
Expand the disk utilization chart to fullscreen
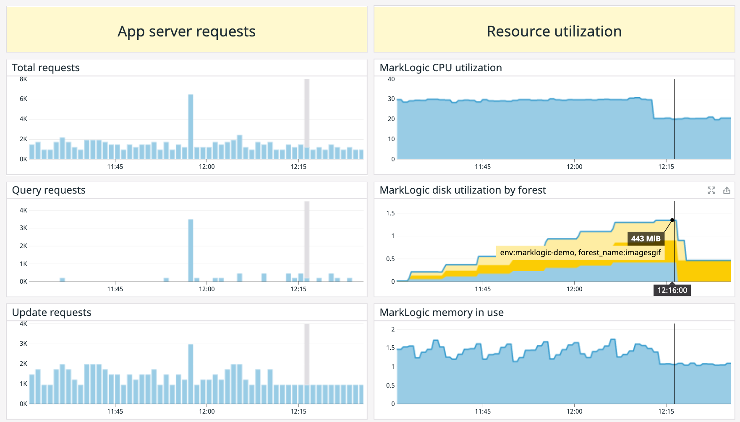(x=712, y=191)
